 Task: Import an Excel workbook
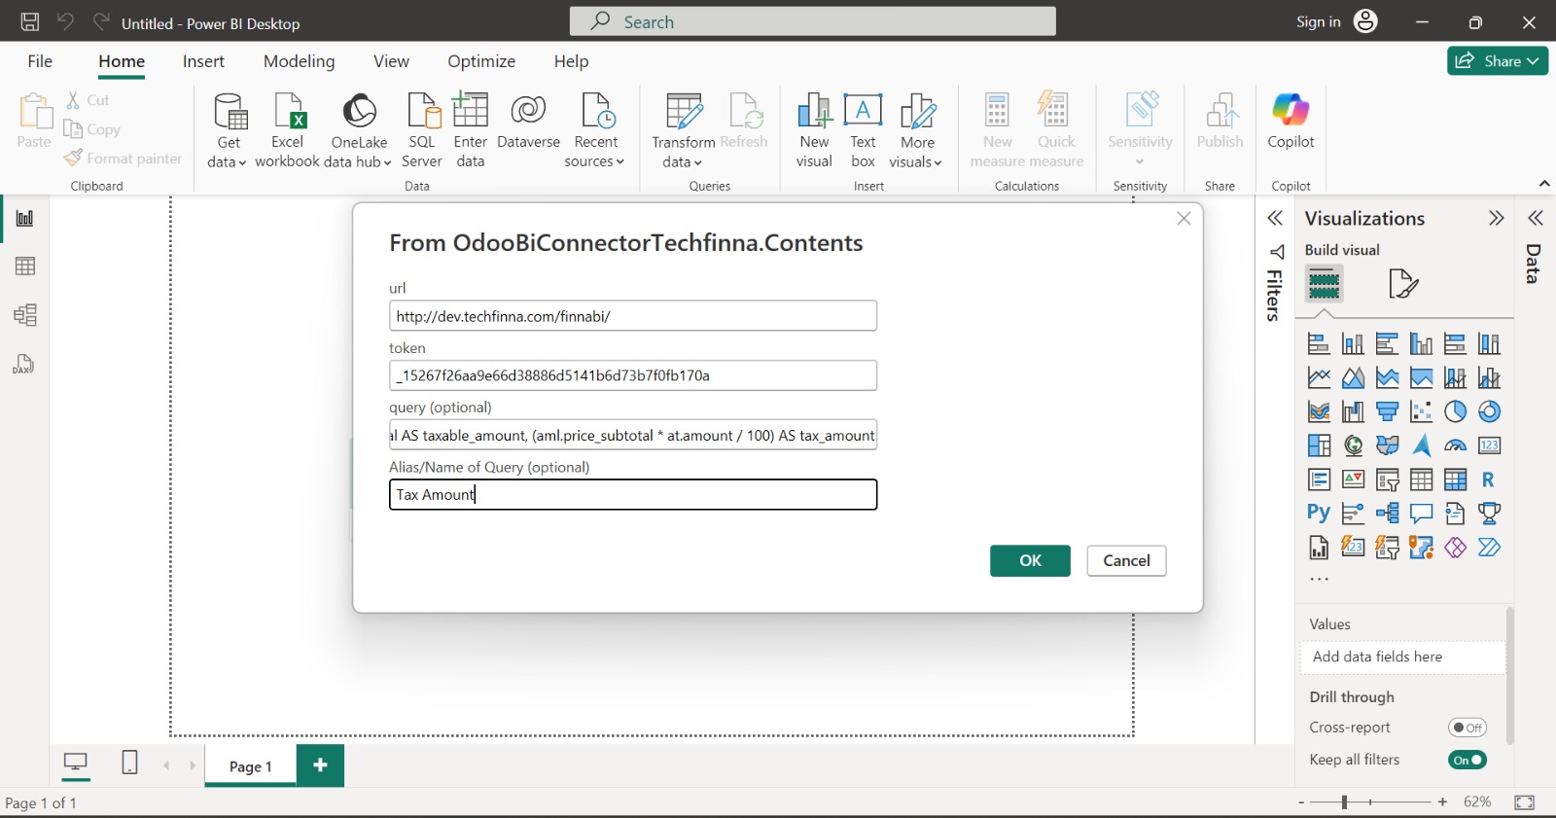pyautogui.click(x=288, y=131)
